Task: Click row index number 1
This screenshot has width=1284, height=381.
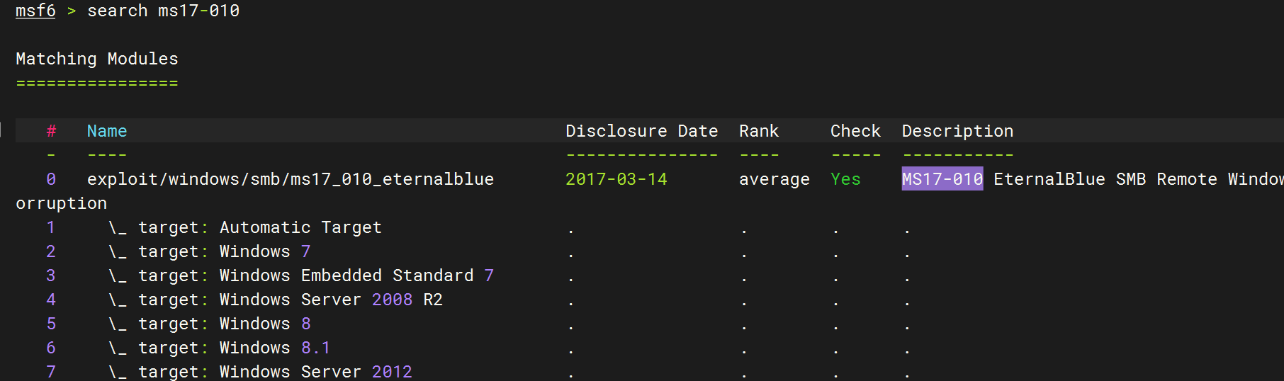Action: [51, 227]
